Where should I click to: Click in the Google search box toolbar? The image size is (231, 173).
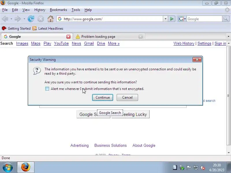click(204, 19)
